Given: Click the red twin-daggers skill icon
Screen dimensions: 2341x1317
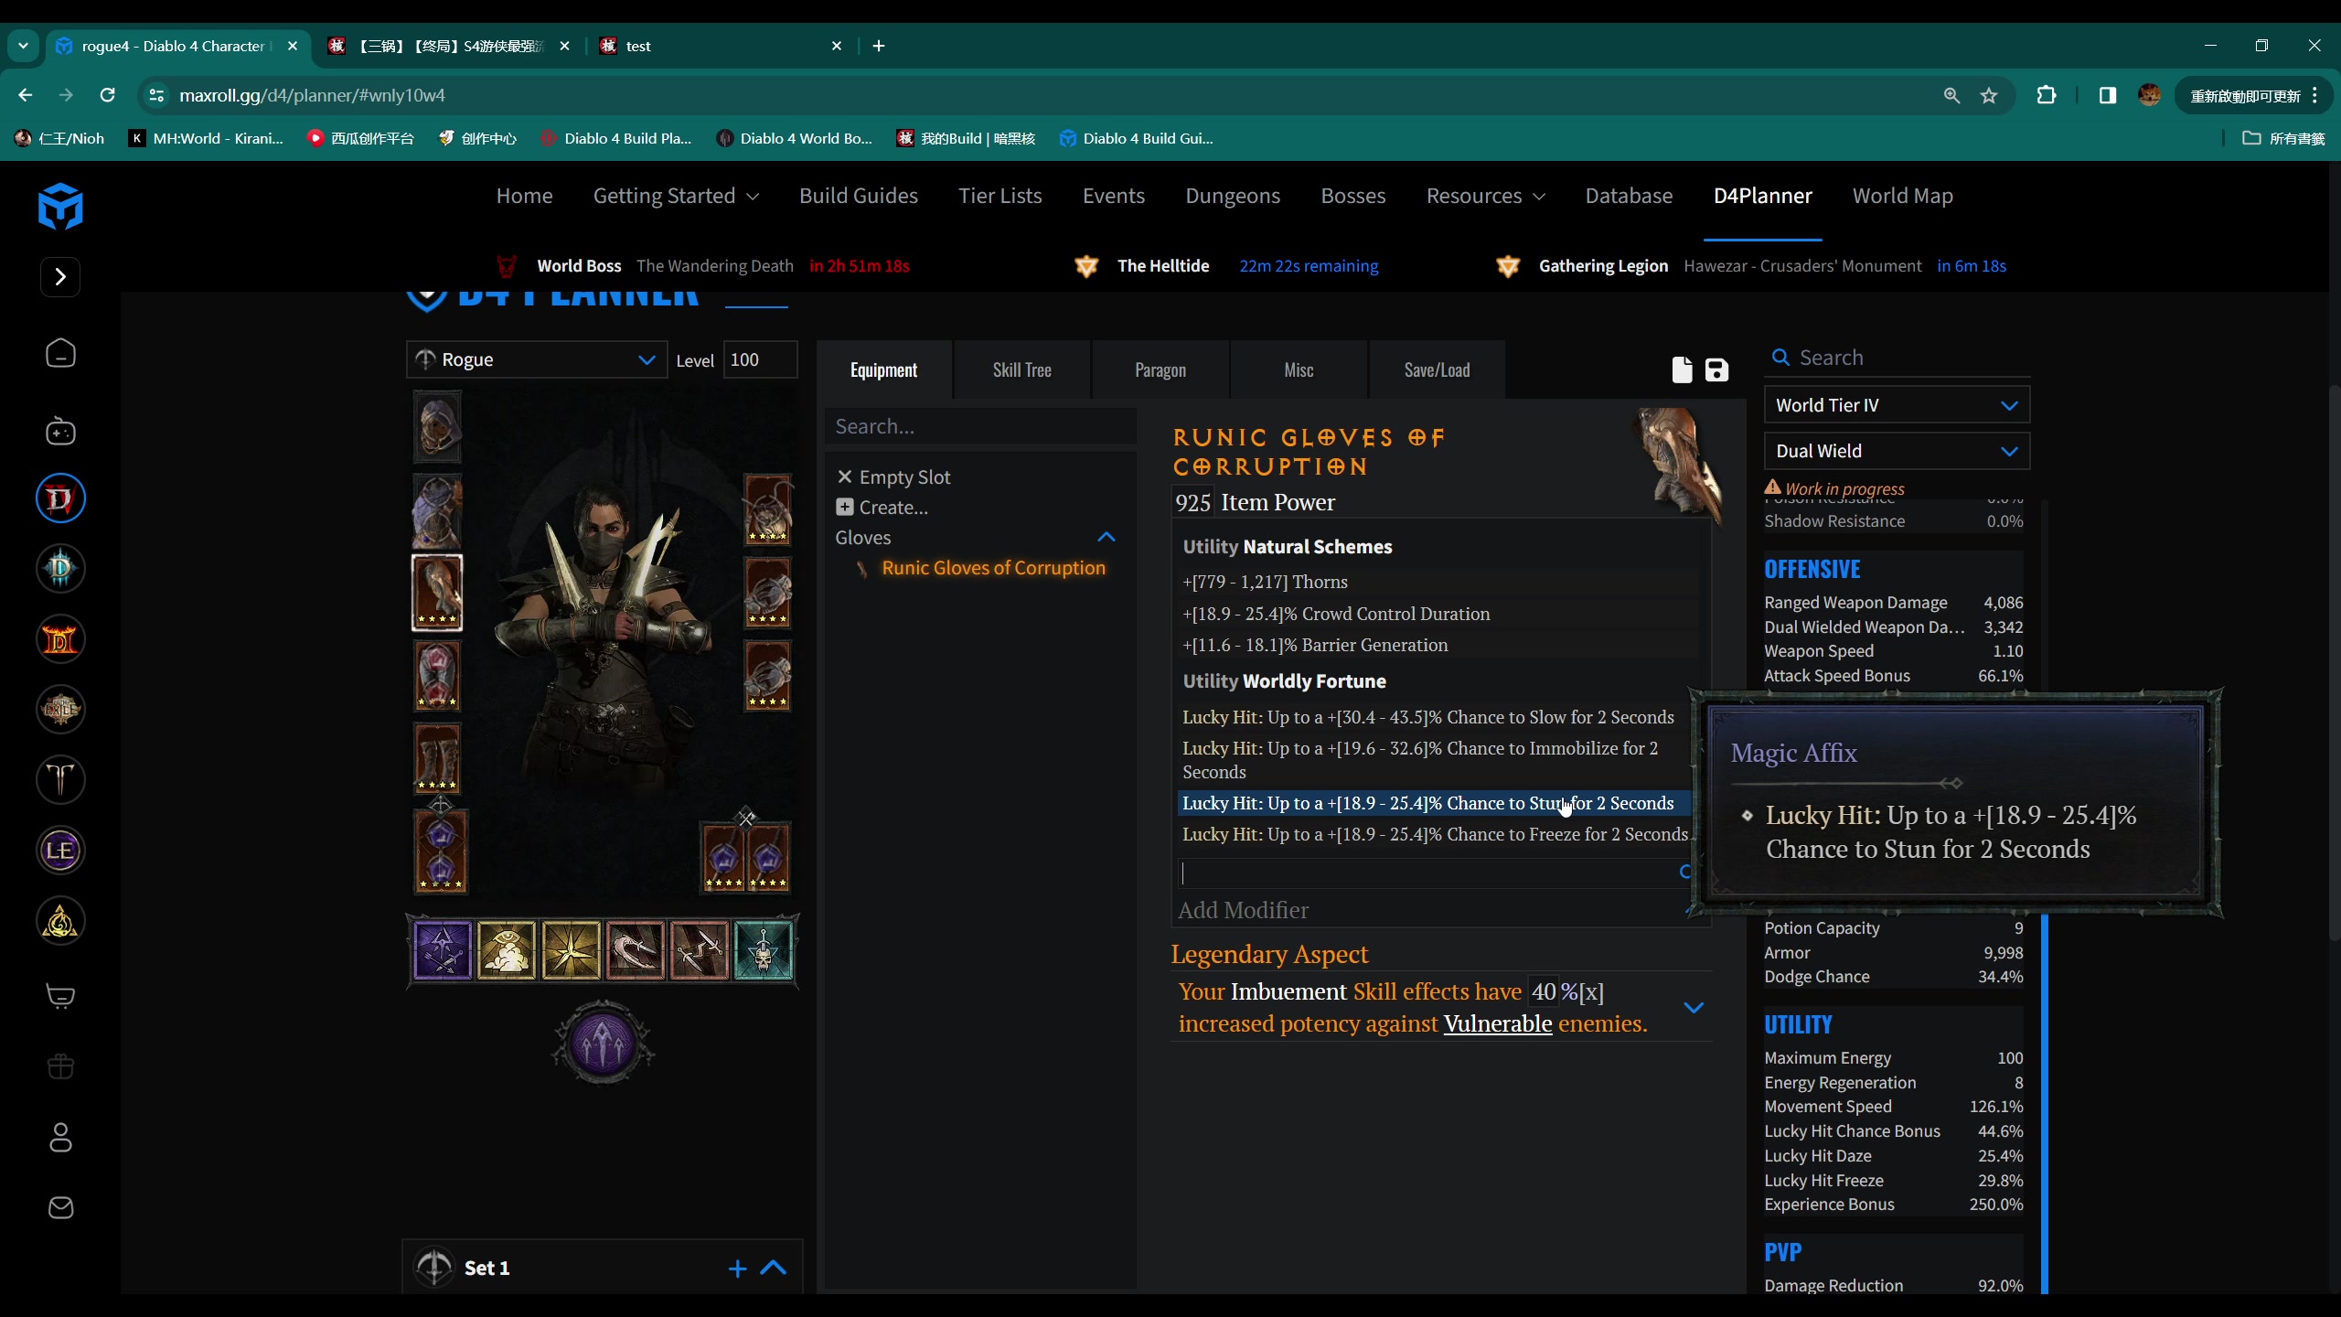Looking at the screenshot, I should (699, 950).
